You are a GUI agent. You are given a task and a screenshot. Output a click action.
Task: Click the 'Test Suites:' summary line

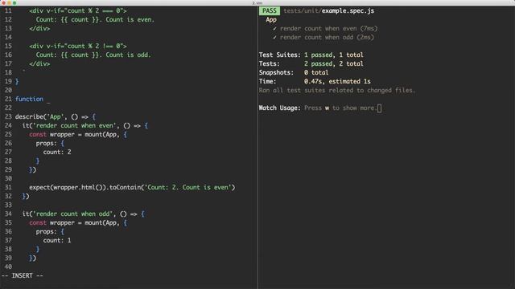coord(311,55)
